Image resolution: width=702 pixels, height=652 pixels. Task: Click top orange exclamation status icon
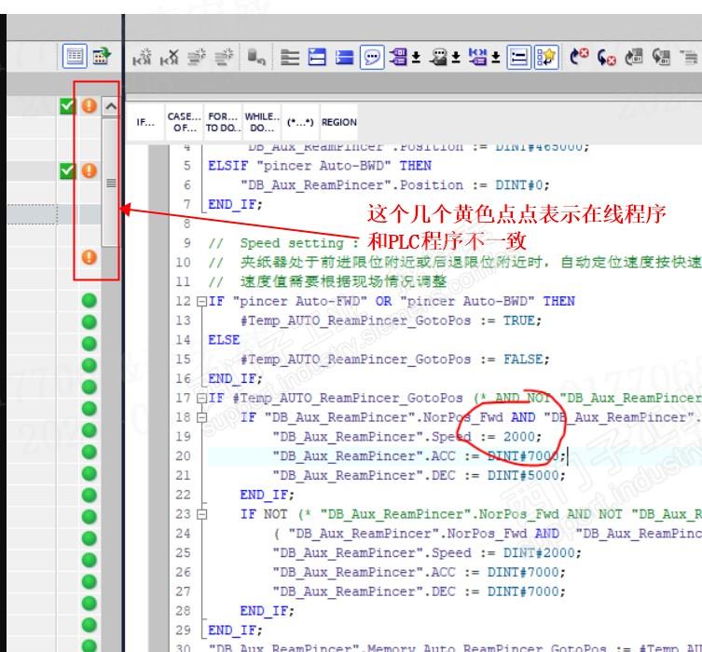point(89,106)
